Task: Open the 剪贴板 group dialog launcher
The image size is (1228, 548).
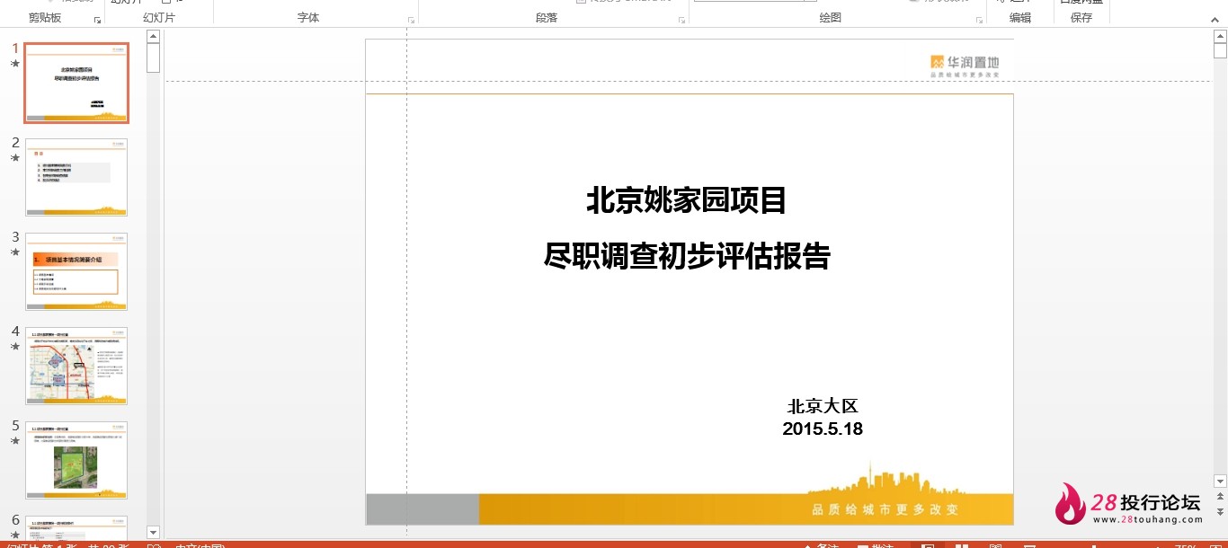Action: (x=97, y=19)
